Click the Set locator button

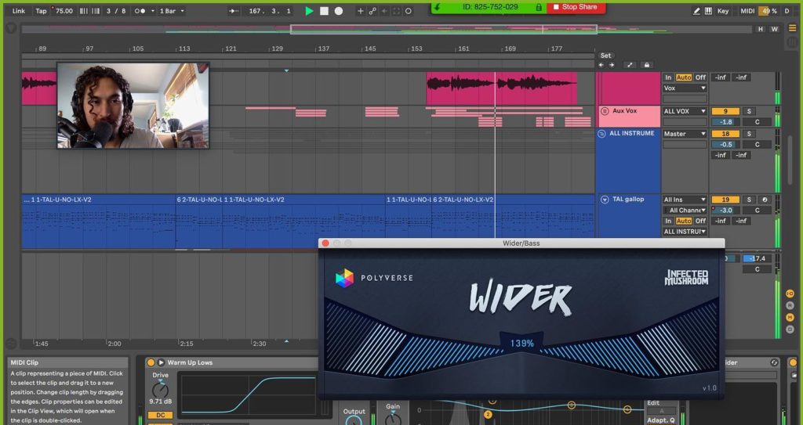click(605, 56)
